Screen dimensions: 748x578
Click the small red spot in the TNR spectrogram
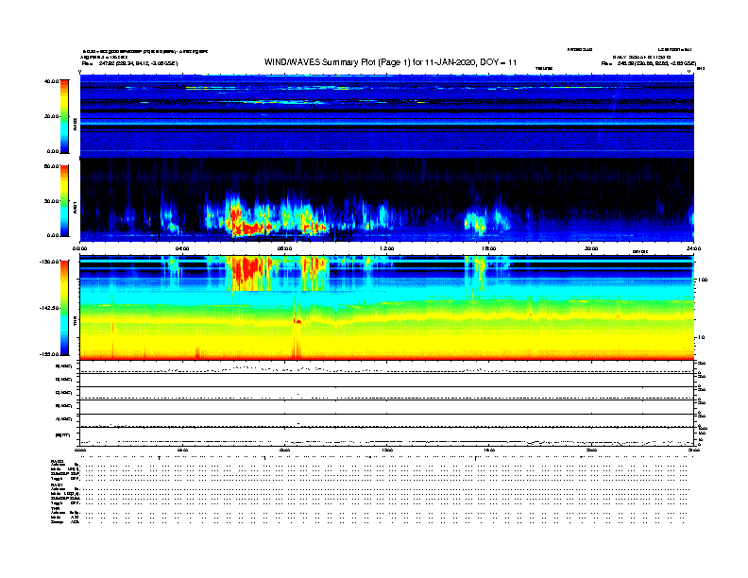(298, 322)
